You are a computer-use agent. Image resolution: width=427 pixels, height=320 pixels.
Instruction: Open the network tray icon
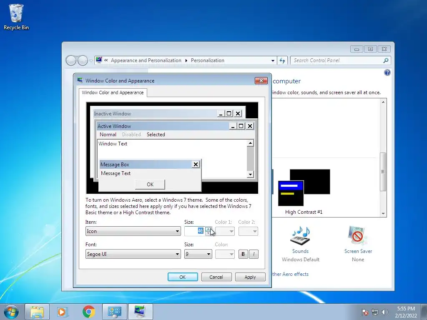pyautogui.click(x=375, y=312)
